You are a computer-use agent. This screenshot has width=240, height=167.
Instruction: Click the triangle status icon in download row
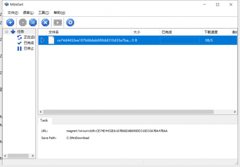(x=42, y=40)
